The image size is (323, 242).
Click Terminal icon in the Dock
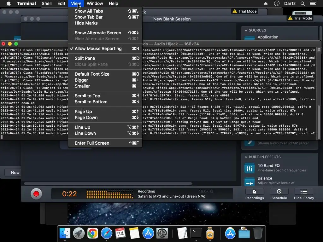196,233
